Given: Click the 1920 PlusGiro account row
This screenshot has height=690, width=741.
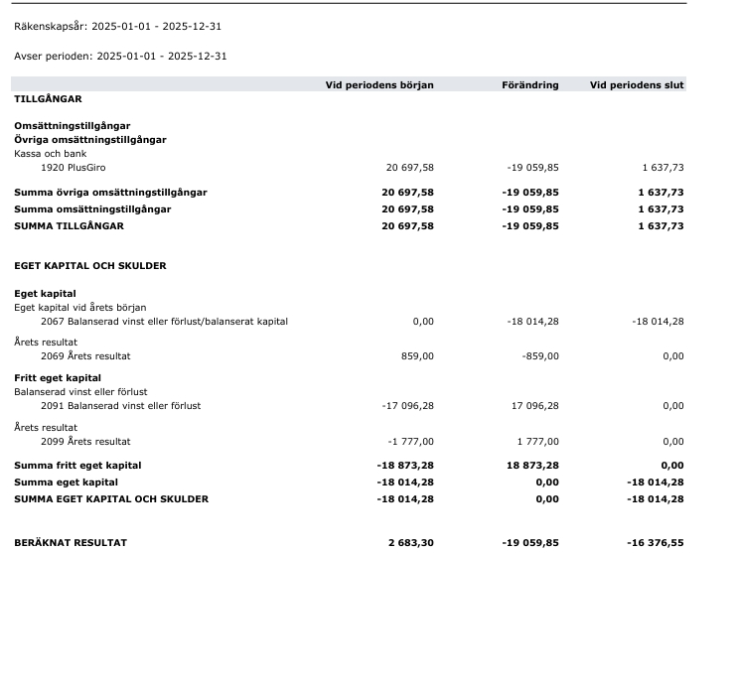Looking at the screenshot, I should point(349,168).
